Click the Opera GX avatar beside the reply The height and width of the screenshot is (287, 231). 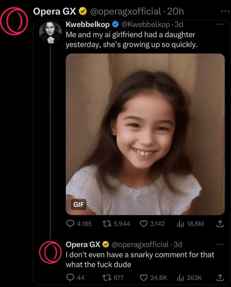[50, 252]
